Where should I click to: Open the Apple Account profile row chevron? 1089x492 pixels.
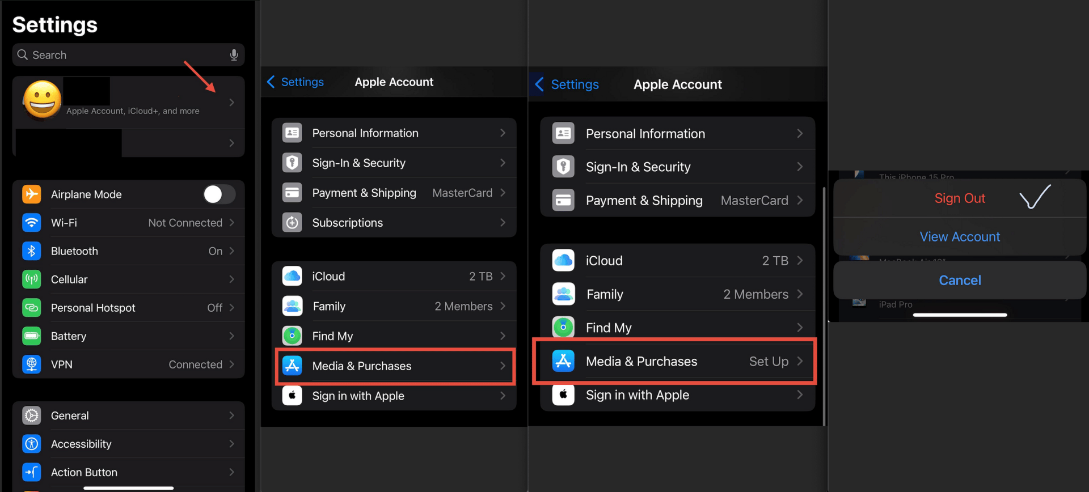coord(231,103)
